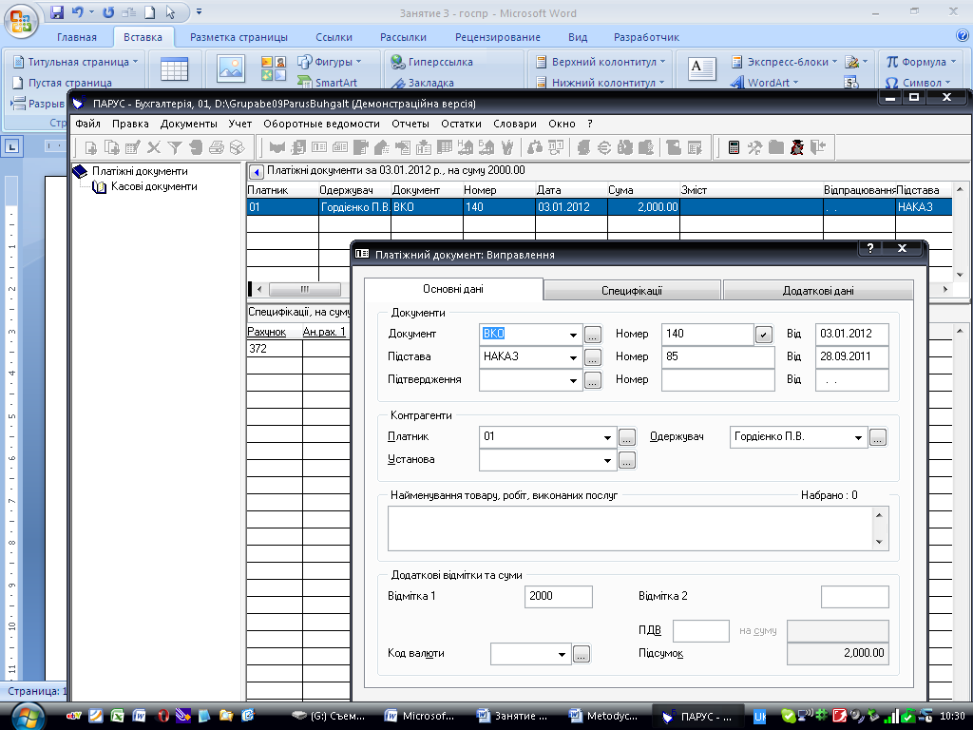Click the Найменування товару text area

(x=631, y=528)
